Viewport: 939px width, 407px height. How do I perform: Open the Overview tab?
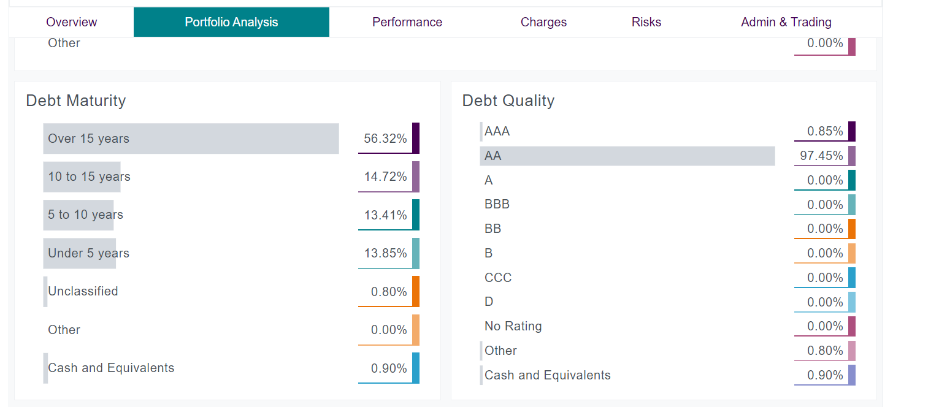[72, 22]
